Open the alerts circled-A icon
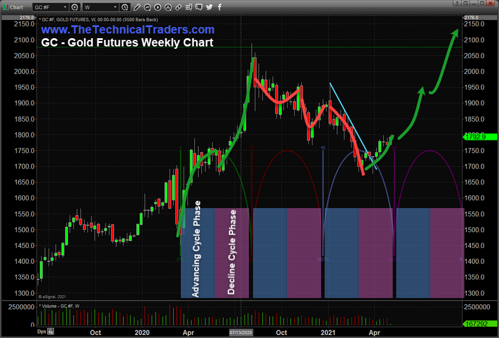This screenshot has width=499, height=338. tap(168, 7)
